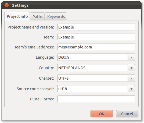Click the Team's email address field
Viewport: 144px width, 123px height.
(x=96, y=47)
